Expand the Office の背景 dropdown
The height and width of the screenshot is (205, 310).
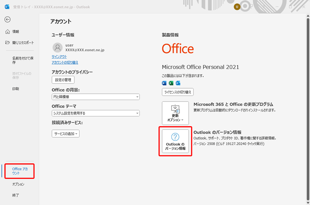tap(96, 97)
